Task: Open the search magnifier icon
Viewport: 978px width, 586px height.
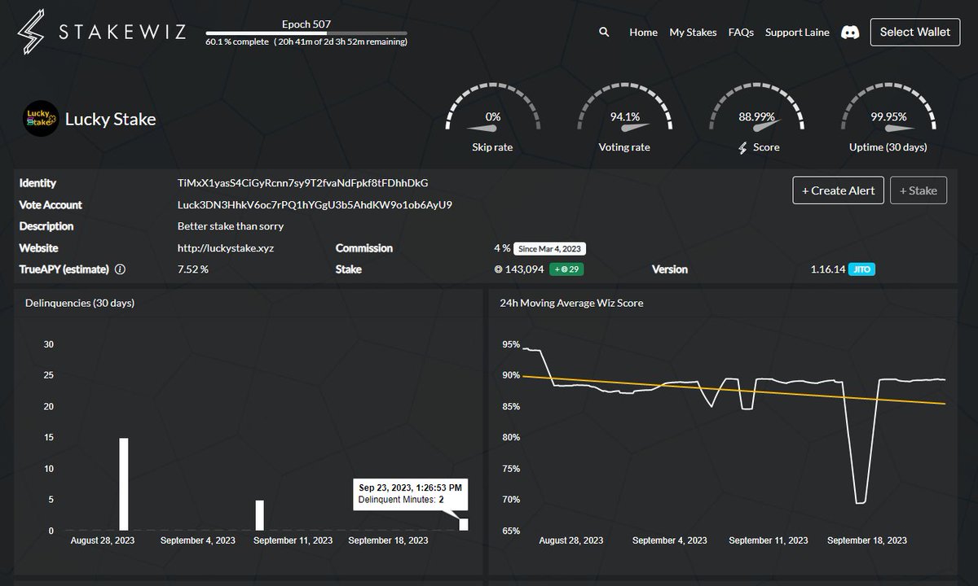Action: 604,33
